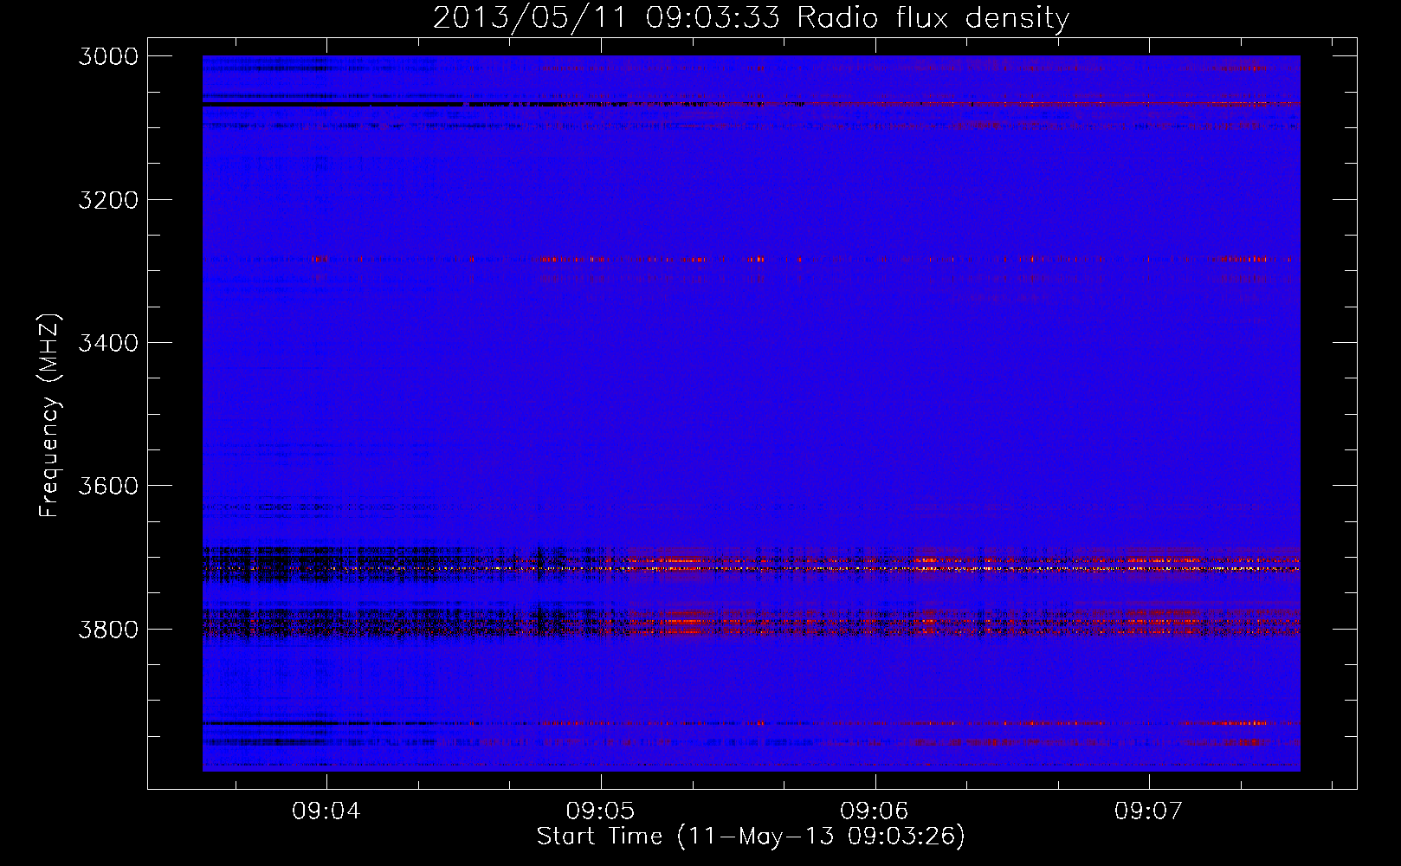Click the 09:07 time tick label
Image resolution: width=1401 pixels, height=866 pixels.
1148,811
